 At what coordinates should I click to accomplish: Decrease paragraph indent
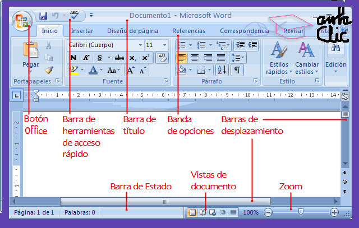[240, 45]
